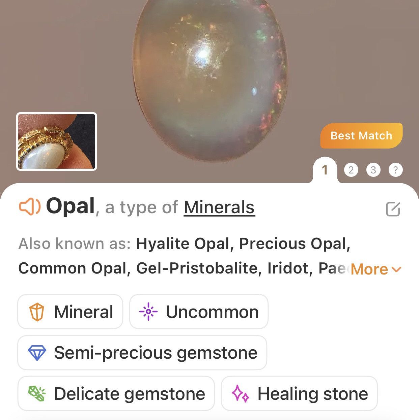Tap the Best Match badge
The image size is (419, 420).
[x=361, y=136]
